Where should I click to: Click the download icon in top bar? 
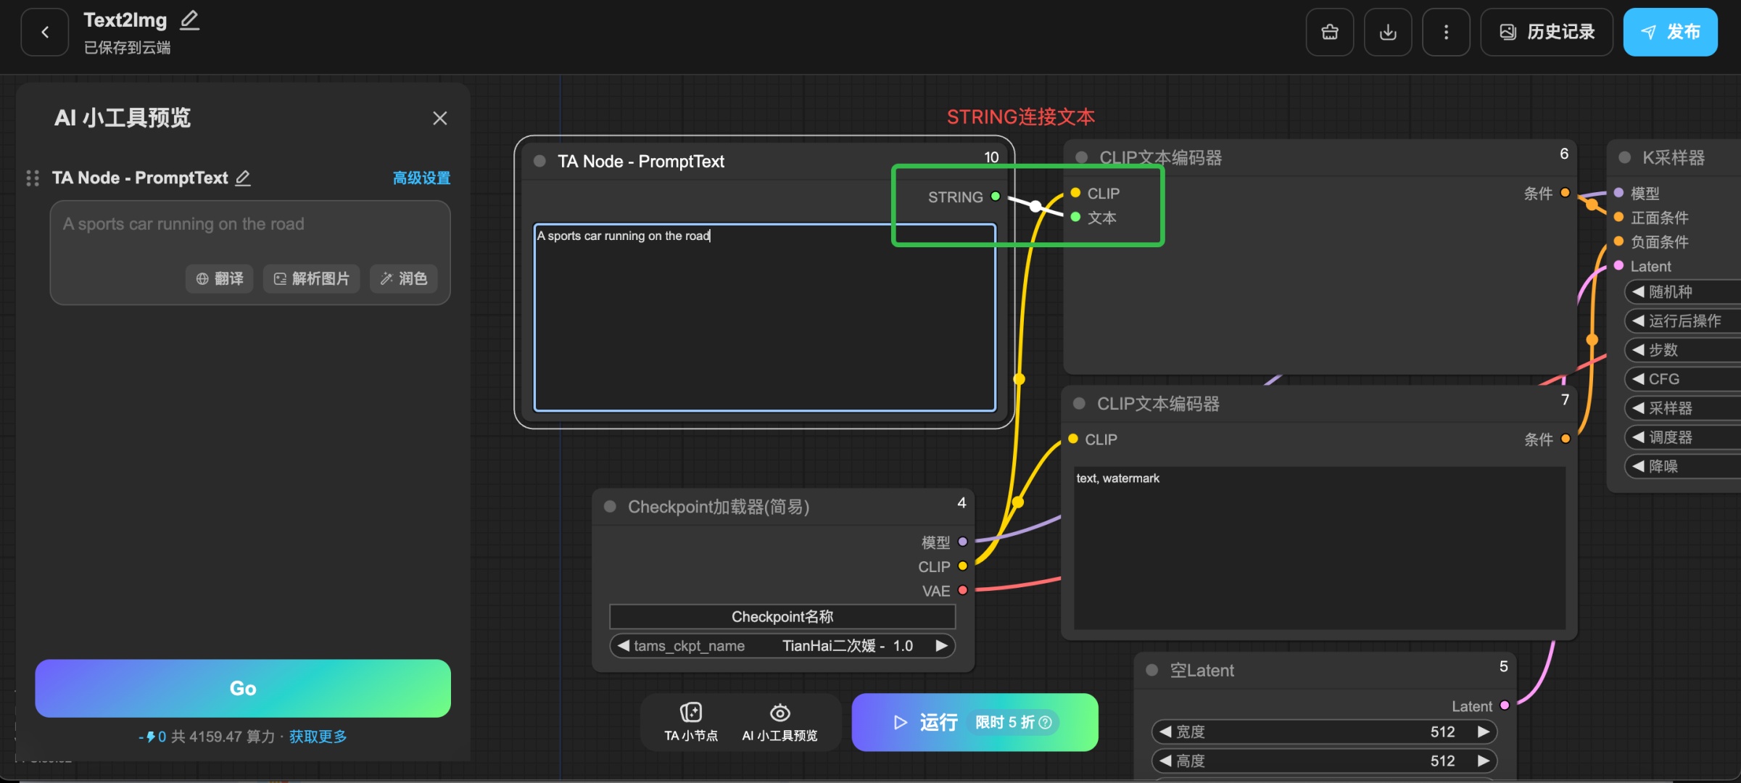click(x=1387, y=32)
